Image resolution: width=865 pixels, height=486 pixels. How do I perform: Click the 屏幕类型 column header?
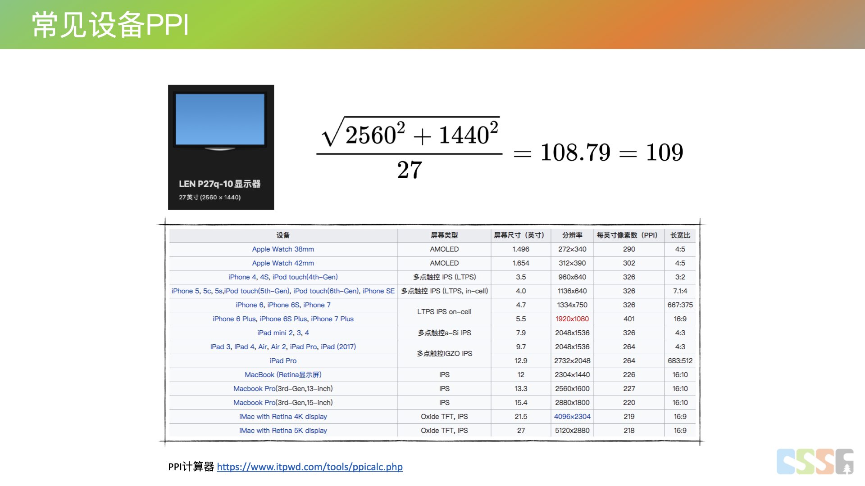coord(444,235)
